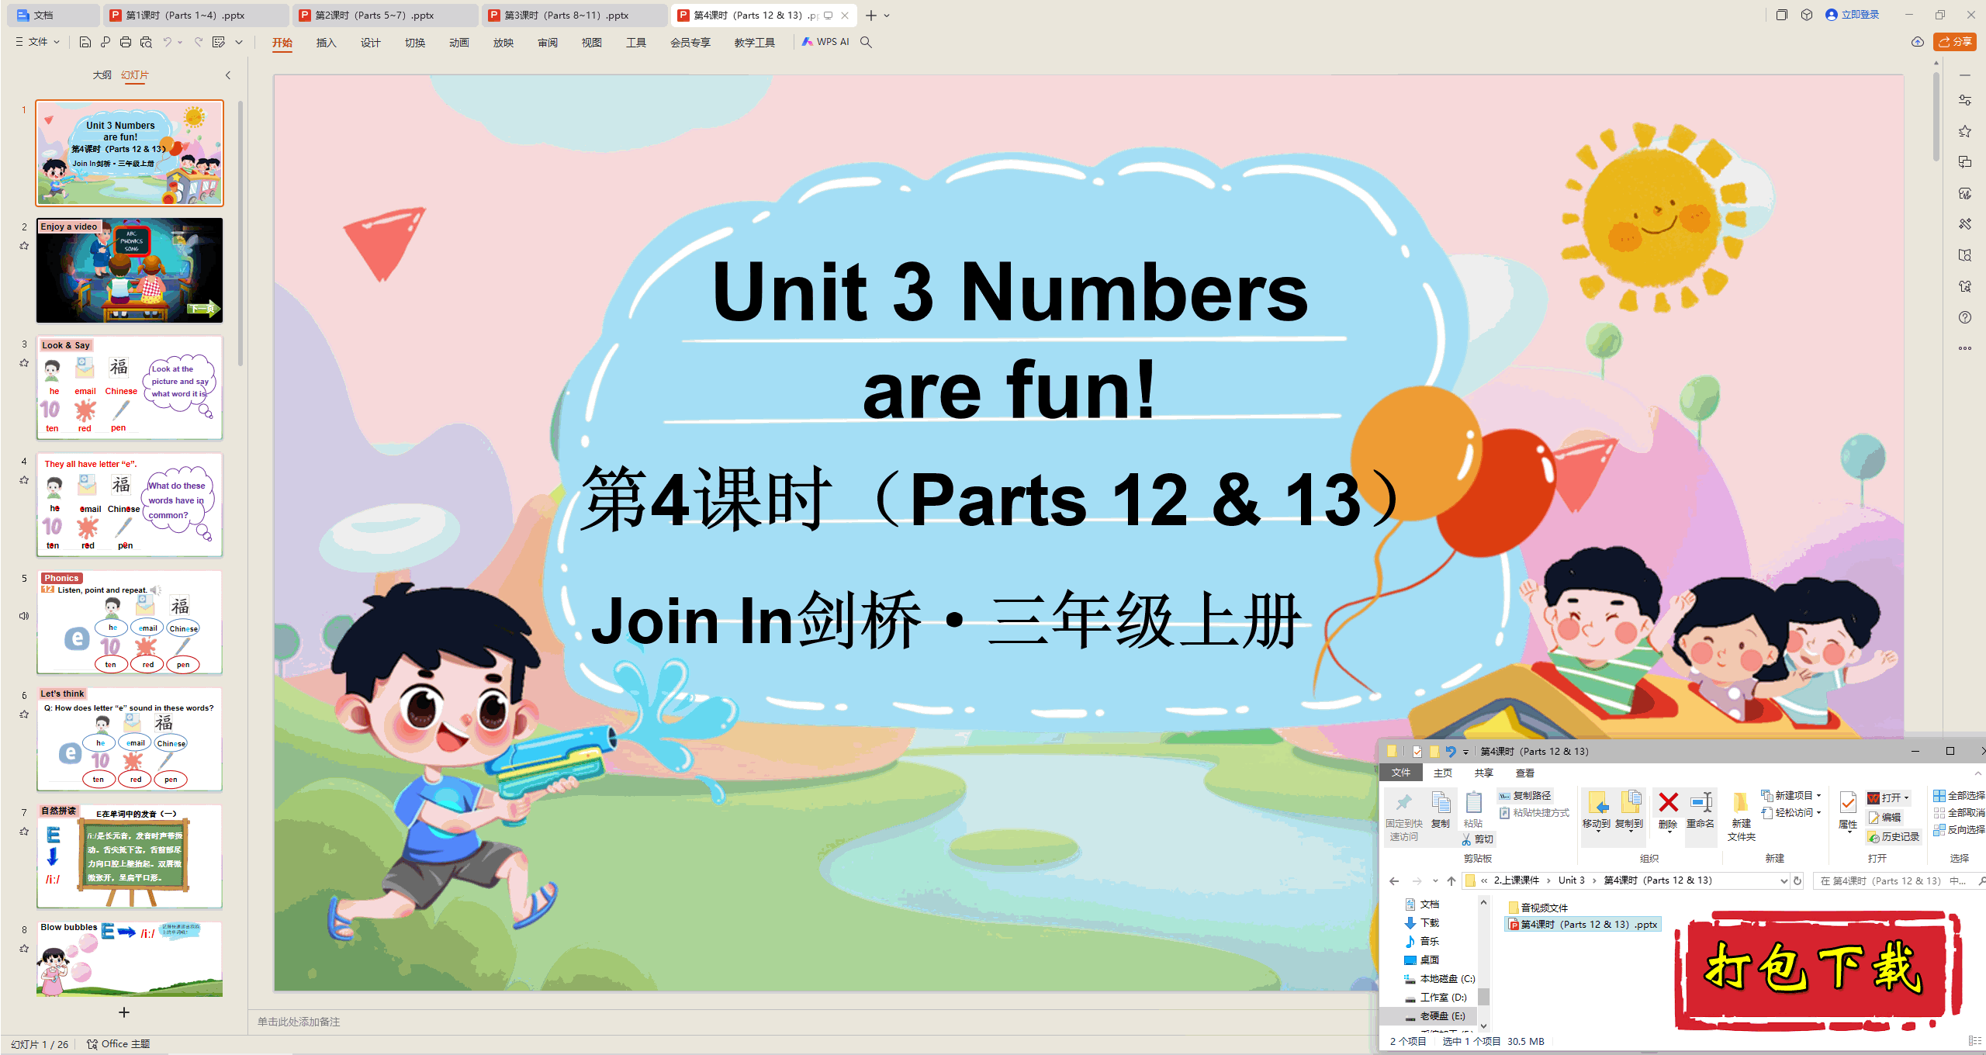The width and height of the screenshot is (1986, 1055).
Task: Collapse the slide panel with left chevron
Action: point(228,75)
